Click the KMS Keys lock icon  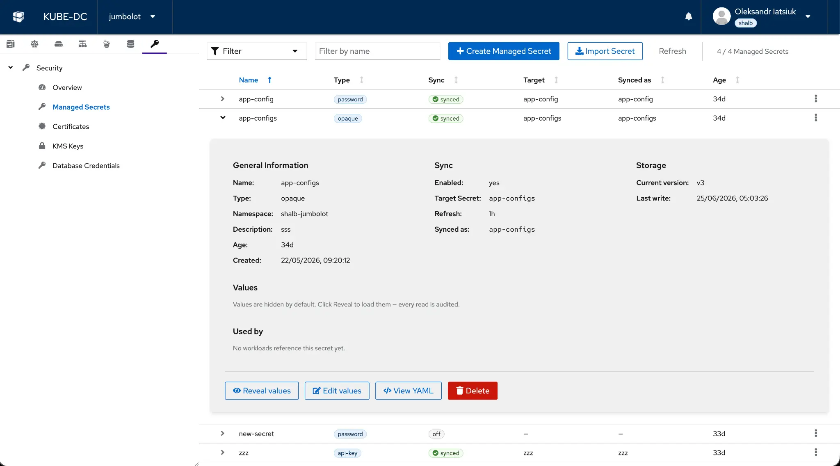pos(42,146)
